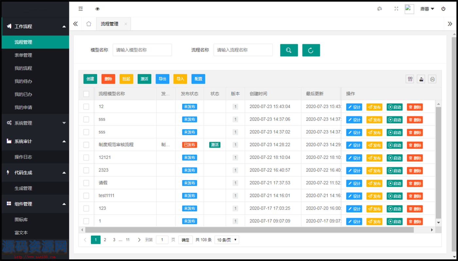Check the select-all header checkbox

coord(86,94)
